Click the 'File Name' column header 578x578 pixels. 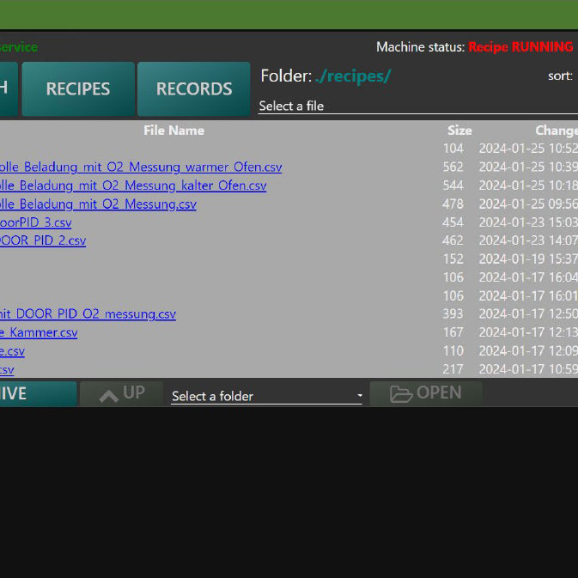(x=174, y=131)
